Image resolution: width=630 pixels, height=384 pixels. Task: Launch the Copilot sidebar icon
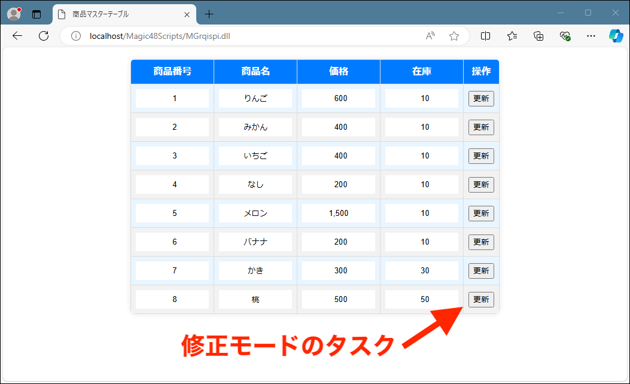(616, 36)
